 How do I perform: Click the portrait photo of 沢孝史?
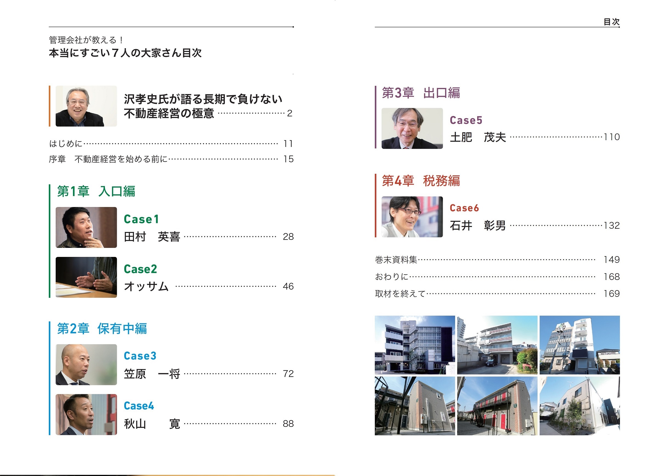click(x=86, y=106)
